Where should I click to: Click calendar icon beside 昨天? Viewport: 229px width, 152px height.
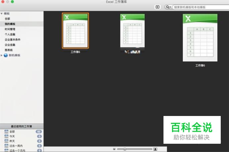click(x=6, y=141)
